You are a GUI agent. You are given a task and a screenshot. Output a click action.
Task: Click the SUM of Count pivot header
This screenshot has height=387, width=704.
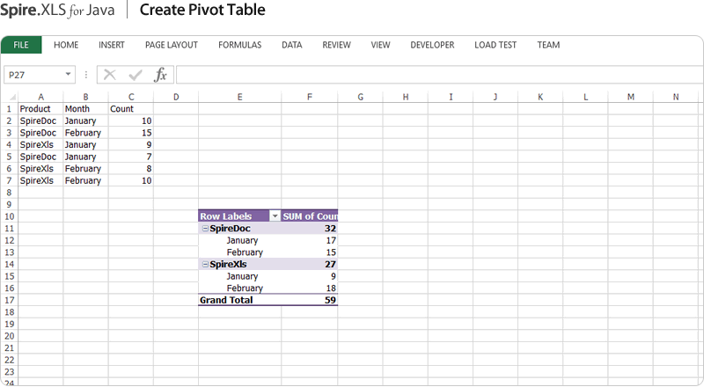(310, 216)
